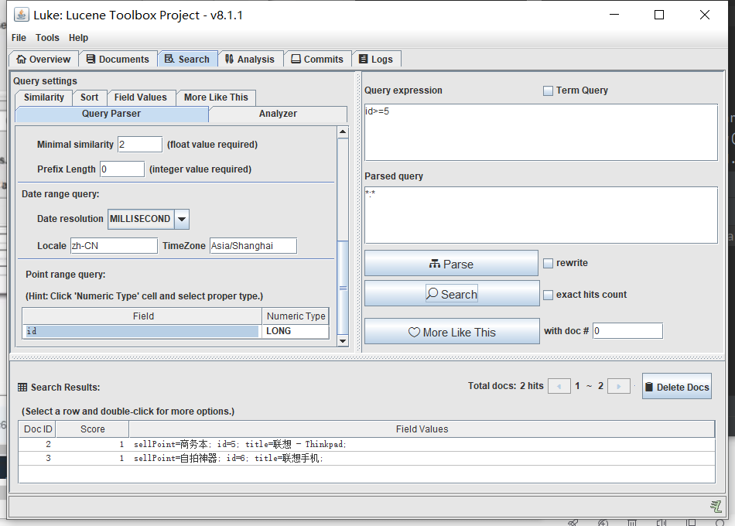Select the id field row
Viewport: 735px width, 526px height.
pos(142,331)
